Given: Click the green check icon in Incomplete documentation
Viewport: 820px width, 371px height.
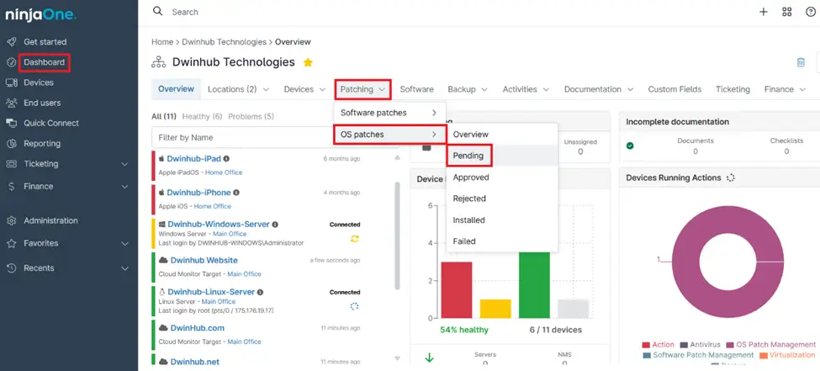Looking at the screenshot, I should 630,146.
